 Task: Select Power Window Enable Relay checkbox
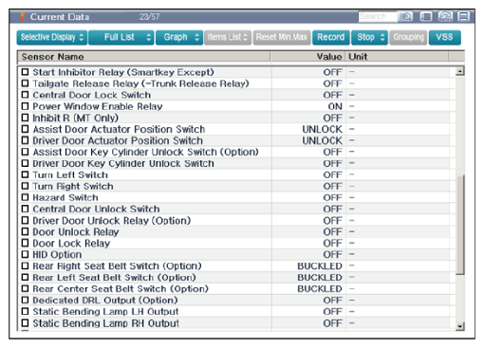coord(25,106)
